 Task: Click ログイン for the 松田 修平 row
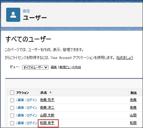(32, 123)
